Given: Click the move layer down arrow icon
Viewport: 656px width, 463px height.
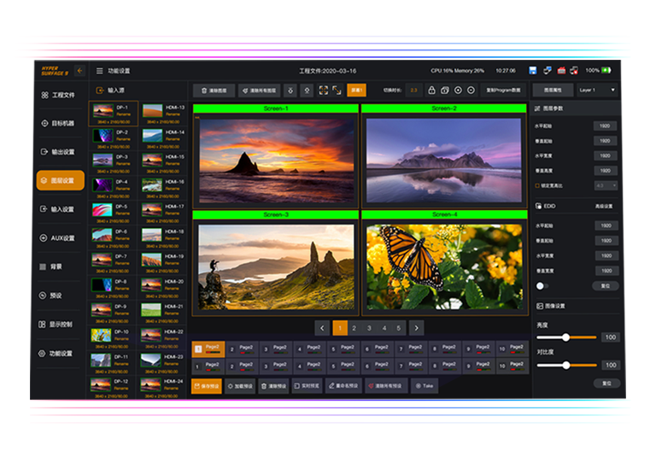Looking at the screenshot, I should pyautogui.click(x=291, y=90).
